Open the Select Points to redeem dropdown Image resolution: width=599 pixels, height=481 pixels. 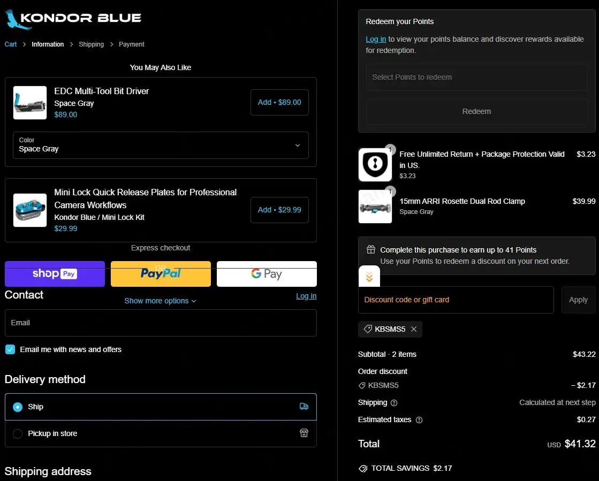point(476,78)
